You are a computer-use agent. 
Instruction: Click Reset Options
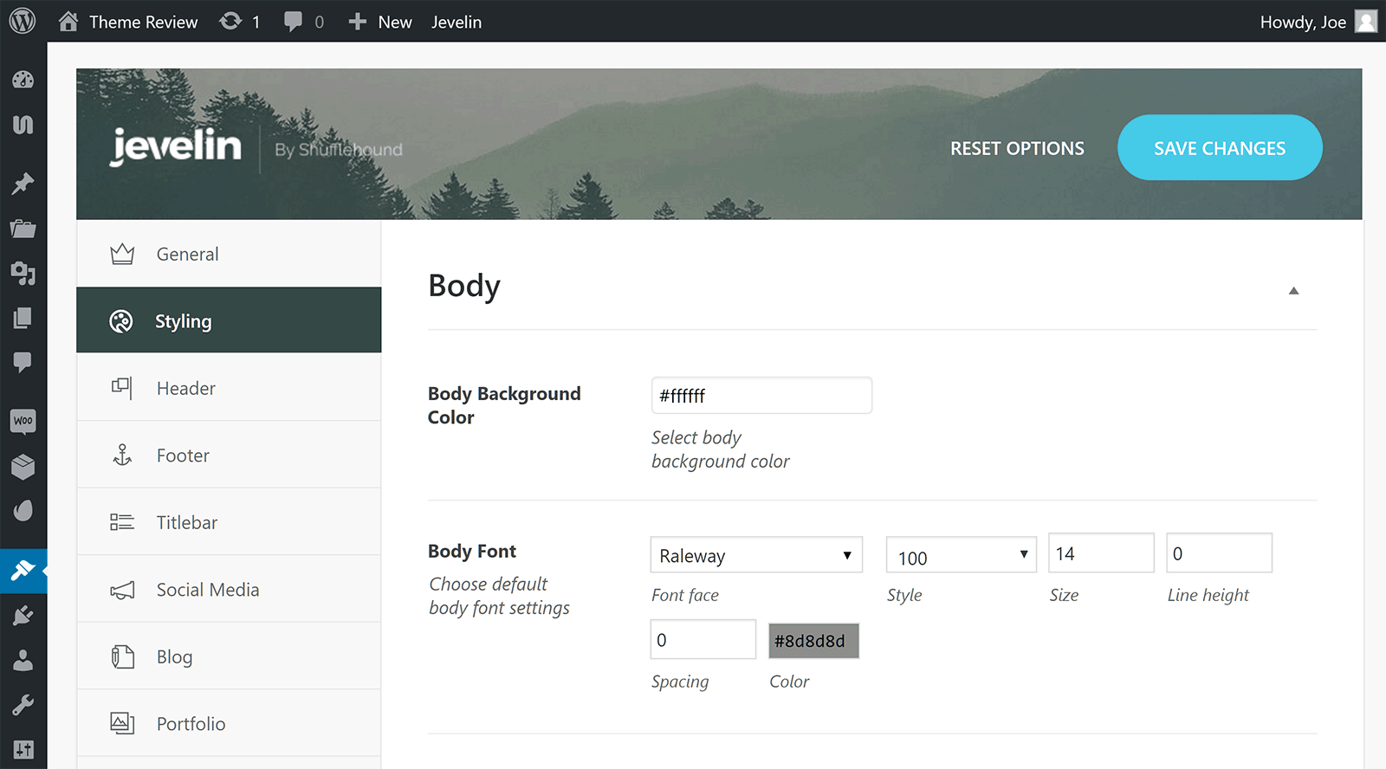pyautogui.click(x=1017, y=148)
